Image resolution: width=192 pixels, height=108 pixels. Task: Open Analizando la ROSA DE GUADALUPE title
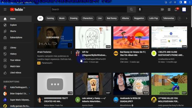point(130,100)
